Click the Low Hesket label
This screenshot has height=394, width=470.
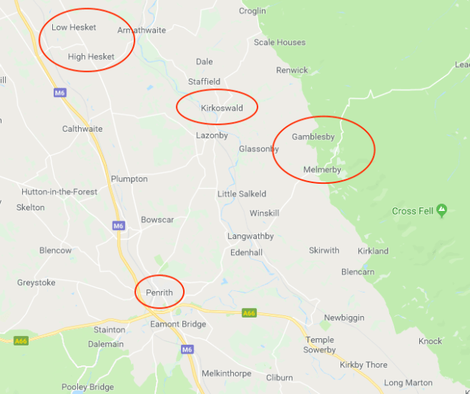tap(74, 27)
